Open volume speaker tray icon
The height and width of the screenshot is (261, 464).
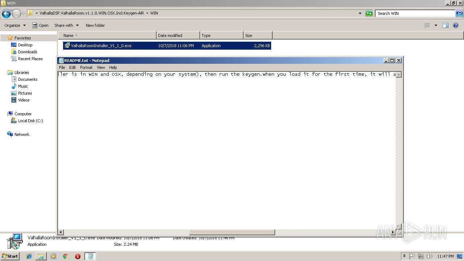(x=429, y=256)
